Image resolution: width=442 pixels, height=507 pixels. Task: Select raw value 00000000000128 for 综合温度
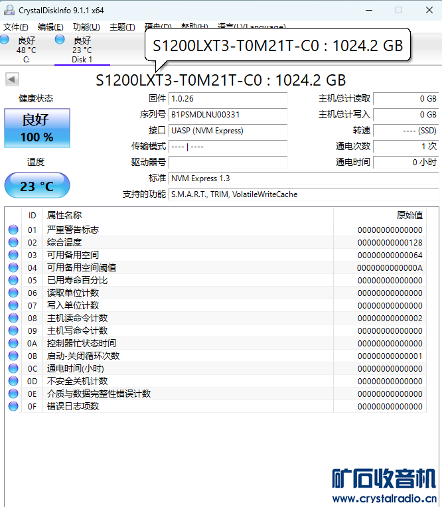[390, 243]
